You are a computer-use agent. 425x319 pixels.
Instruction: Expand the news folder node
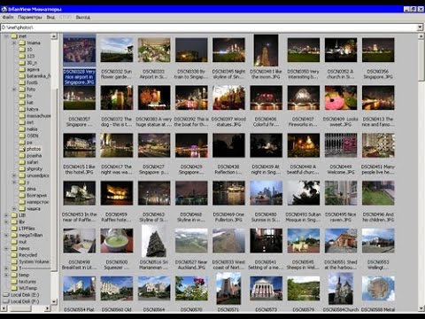tap(6, 248)
